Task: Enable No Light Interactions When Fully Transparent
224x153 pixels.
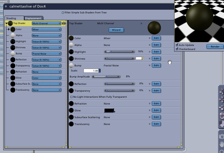Action: point(71,97)
